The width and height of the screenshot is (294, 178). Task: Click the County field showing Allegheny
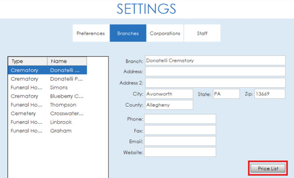(169, 105)
